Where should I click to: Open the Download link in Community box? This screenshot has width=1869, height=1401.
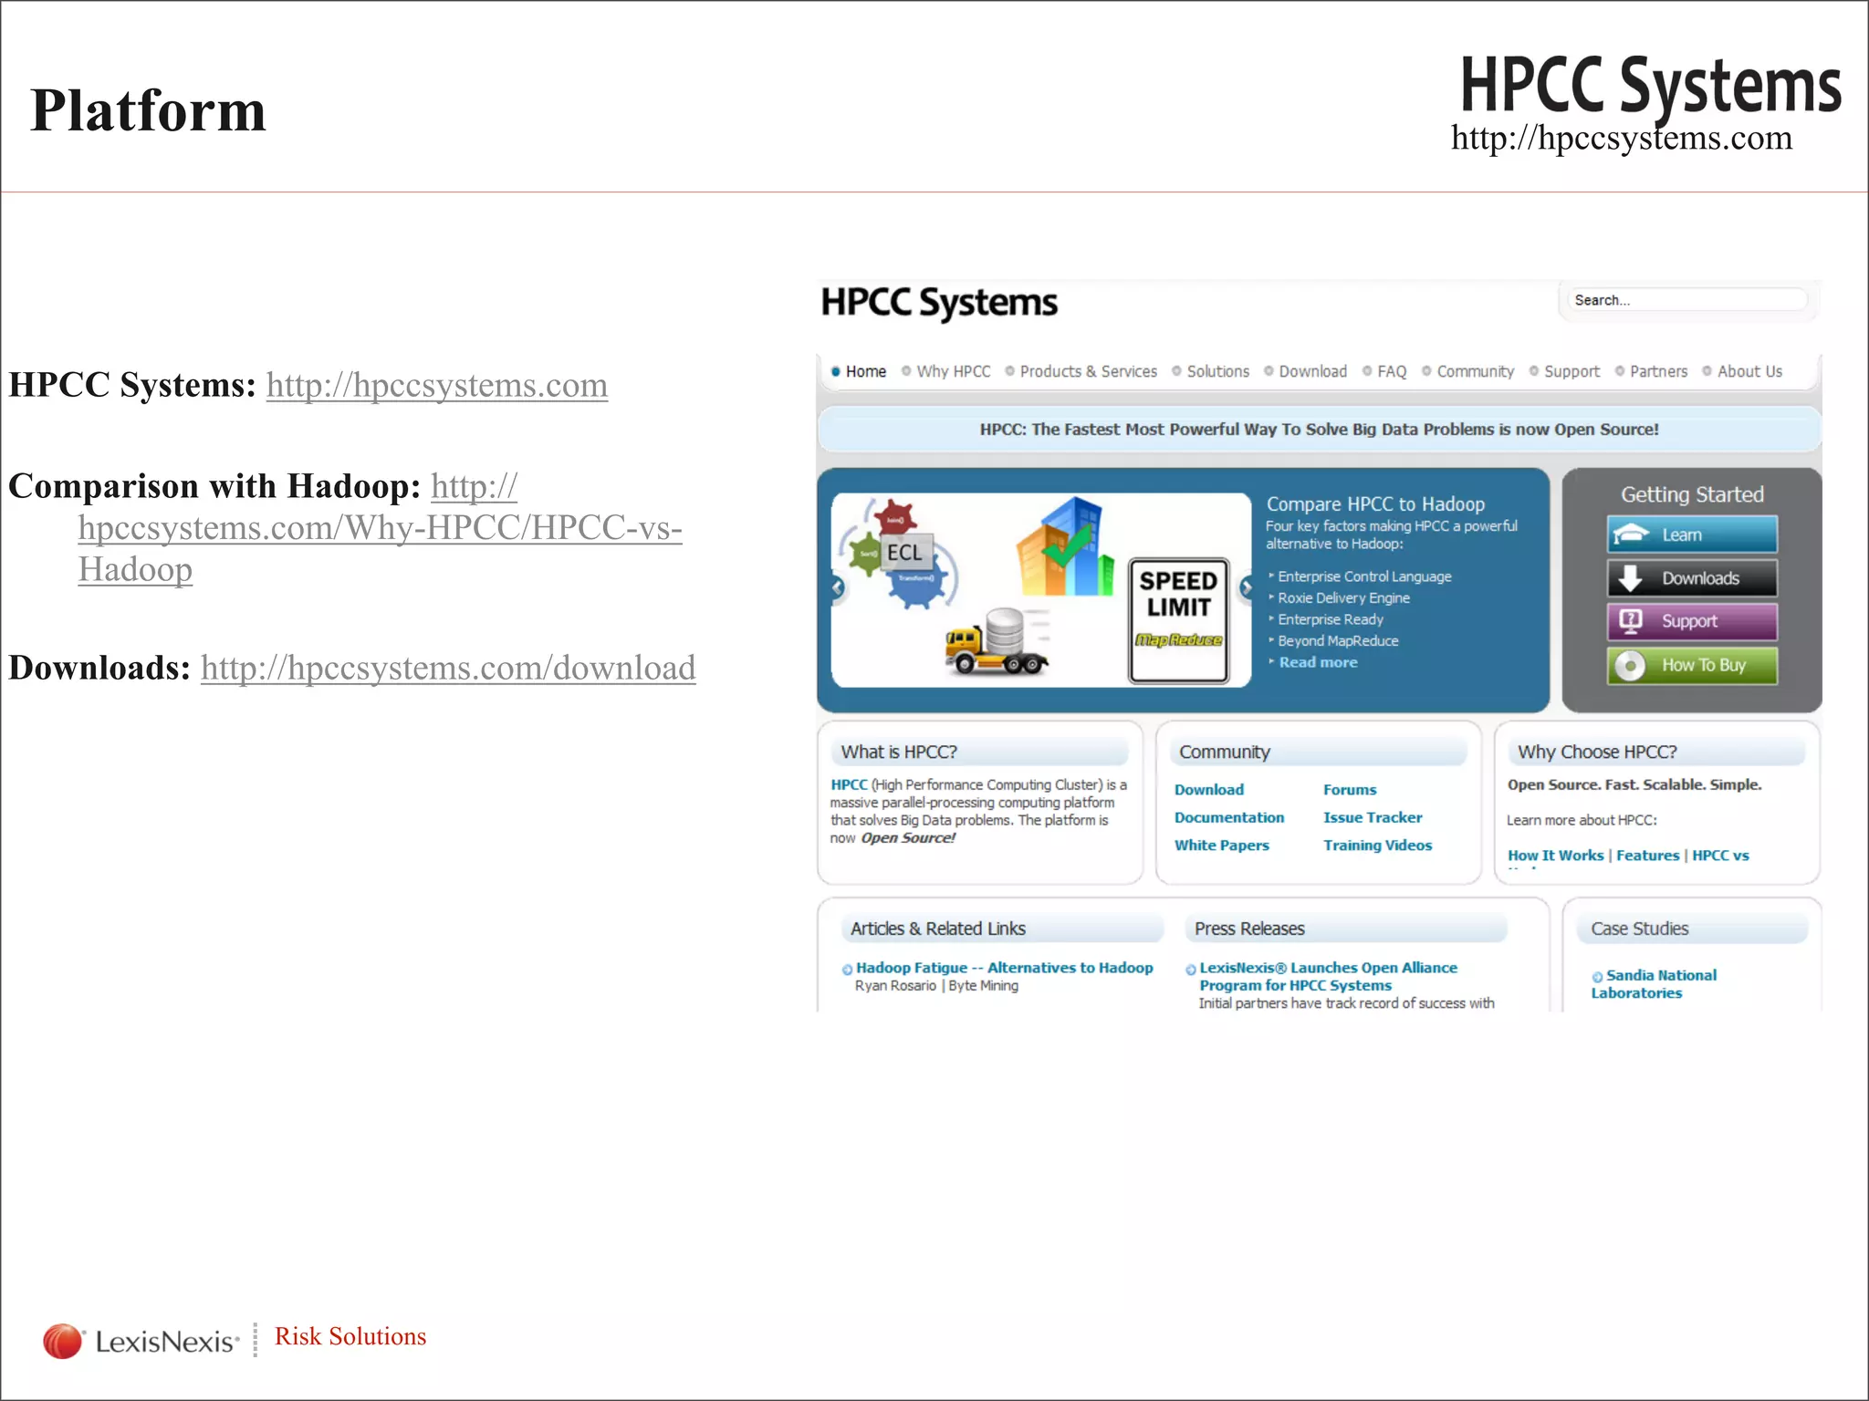1208,790
